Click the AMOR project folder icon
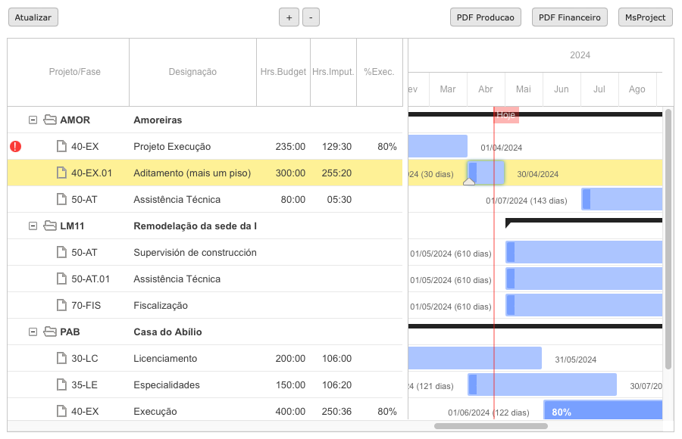Image resolution: width=682 pixels, height=439 pixels. click(50, 120)
